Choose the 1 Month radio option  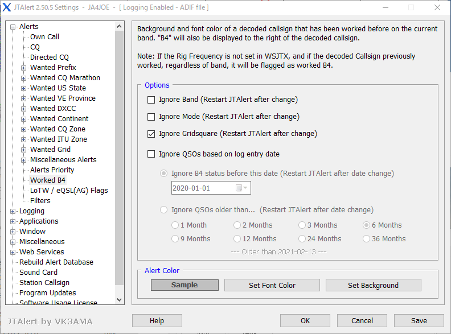click(175, 225)
